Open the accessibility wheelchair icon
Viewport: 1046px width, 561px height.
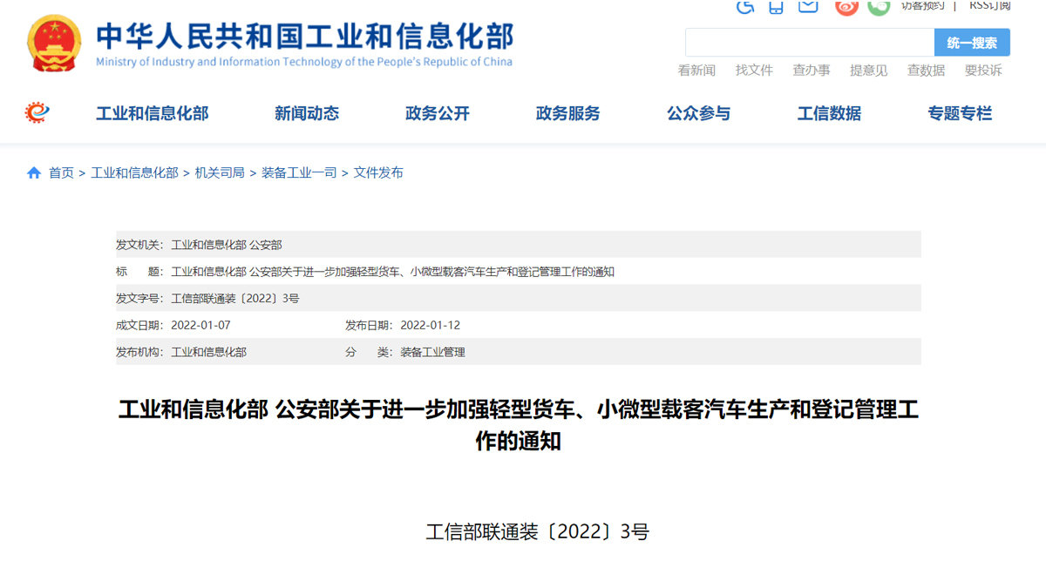(x=745, y=6)
